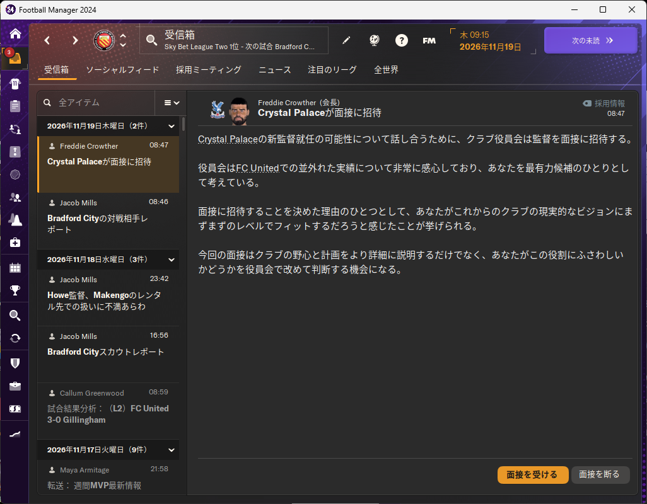This screenshot has width=647, height=504.
Task: Click the inbox list scrollbar
Action: tap(184, 123)
